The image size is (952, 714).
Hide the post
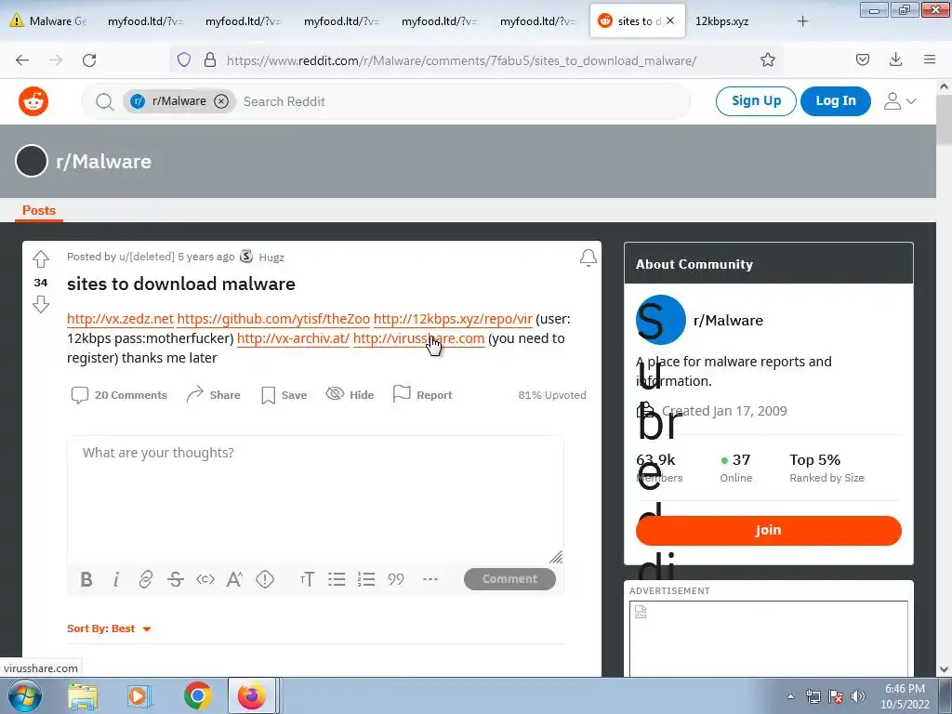[350, 395]
